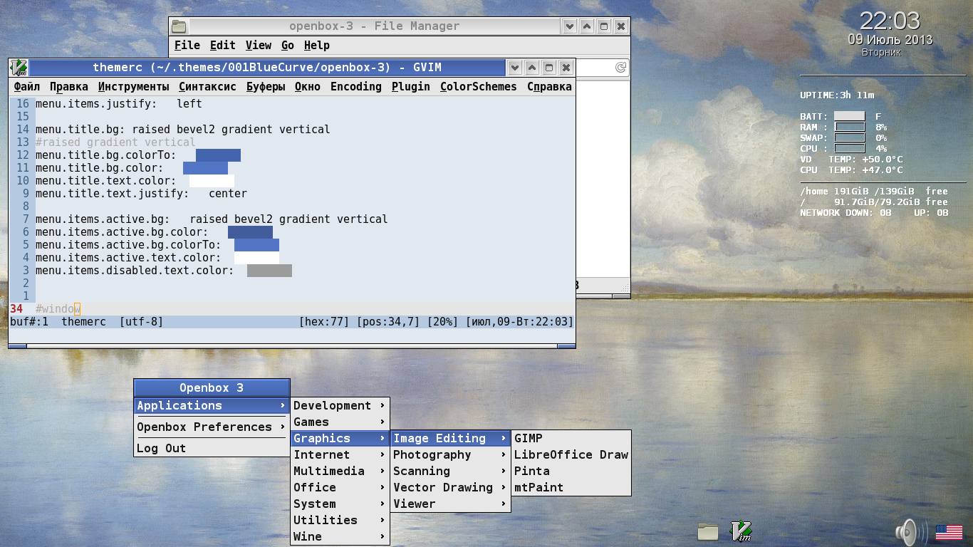Choose Log Out from the Openbox menu
This screenshot has width=973, height=547.
click(x=212, y=449)
